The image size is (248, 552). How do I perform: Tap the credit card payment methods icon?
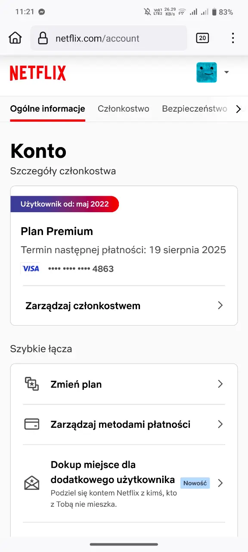click(x=32, y=424)
